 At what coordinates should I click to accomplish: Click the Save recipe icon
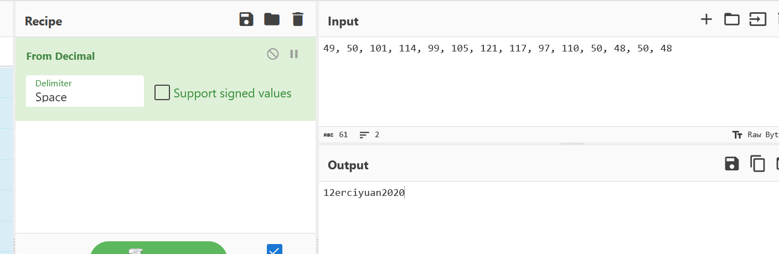tap(246, 20)
